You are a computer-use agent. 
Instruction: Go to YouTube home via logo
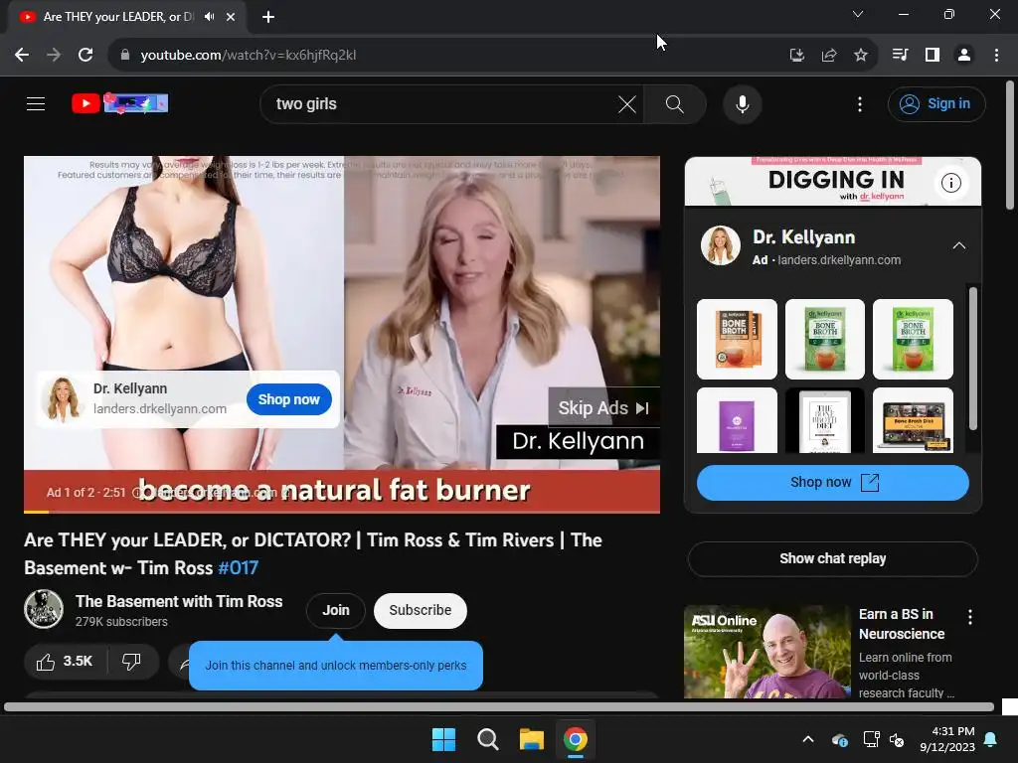(120, 103)
